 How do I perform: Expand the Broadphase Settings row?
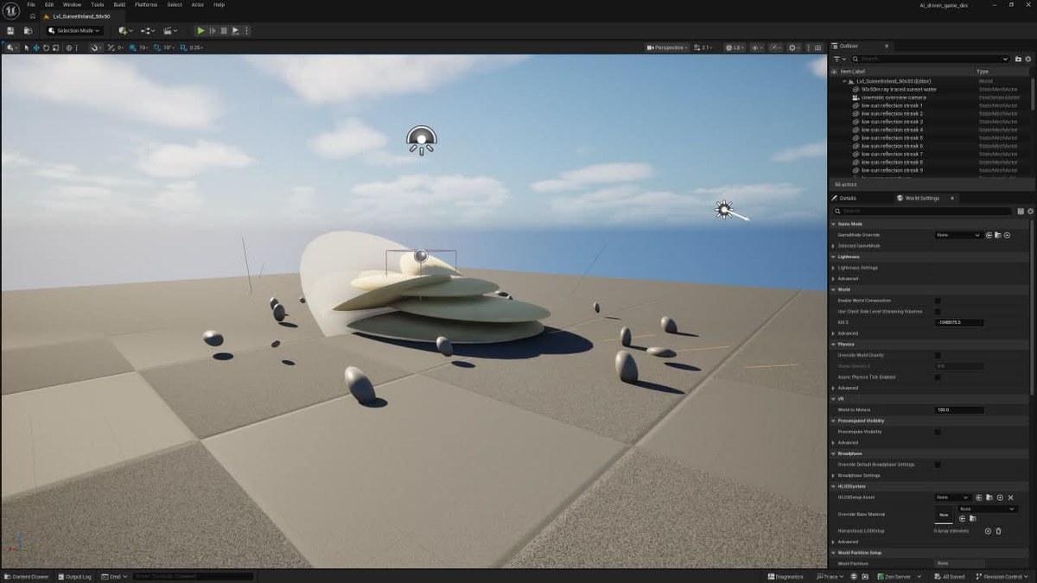tap(834, 475)
